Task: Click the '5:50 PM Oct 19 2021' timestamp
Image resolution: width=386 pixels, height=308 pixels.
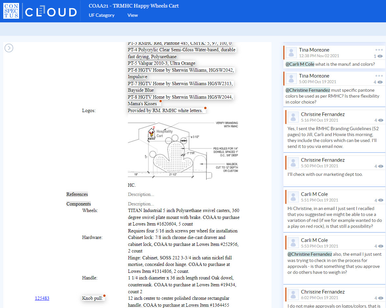Action: pyautogui.click(x=320, y=166)
